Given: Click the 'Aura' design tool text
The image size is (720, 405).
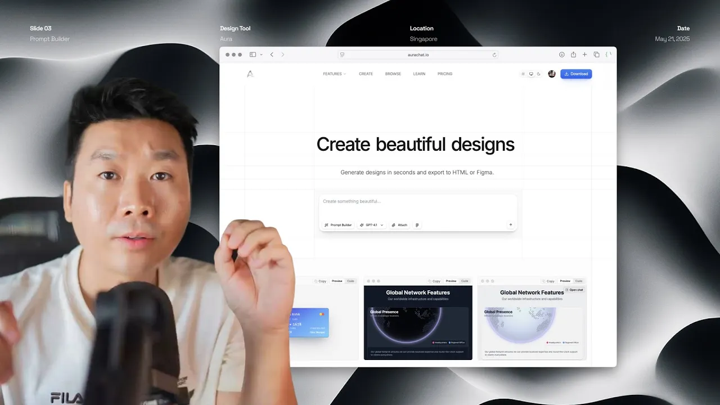Looking at the screenshot, I should coord(226,39).
